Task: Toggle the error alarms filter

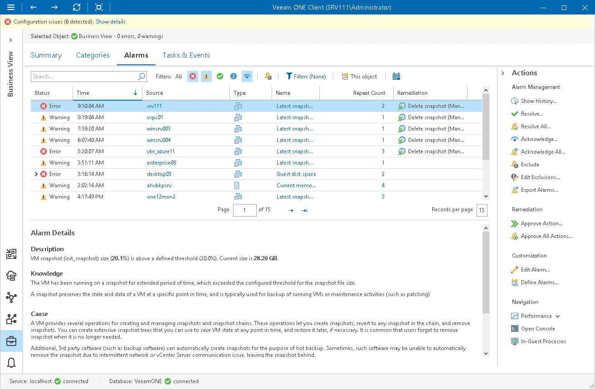Action: tap(193, 77)
